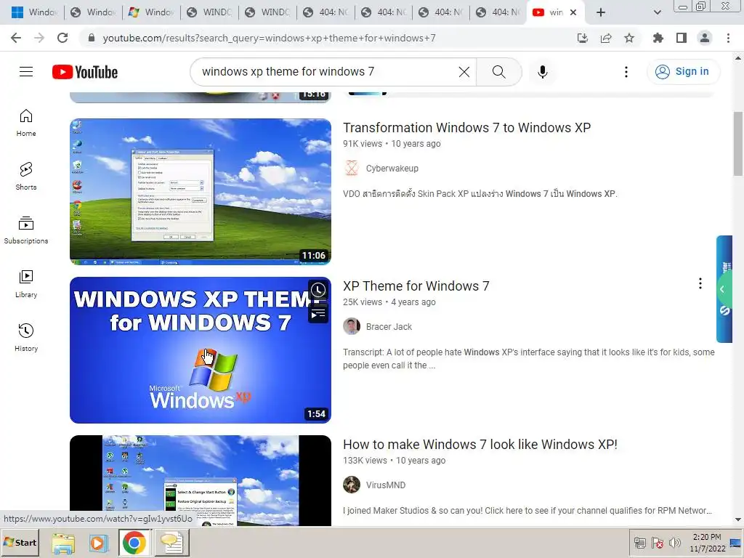This screenshot has width=744, height=558.
Task: Toggle the Chrome side panel icon
Action: (x=682, y=38)
